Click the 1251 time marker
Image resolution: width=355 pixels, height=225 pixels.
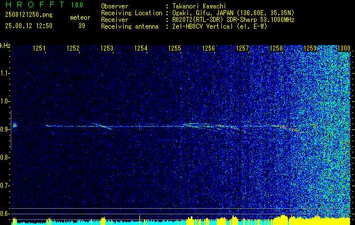(39, 48)
